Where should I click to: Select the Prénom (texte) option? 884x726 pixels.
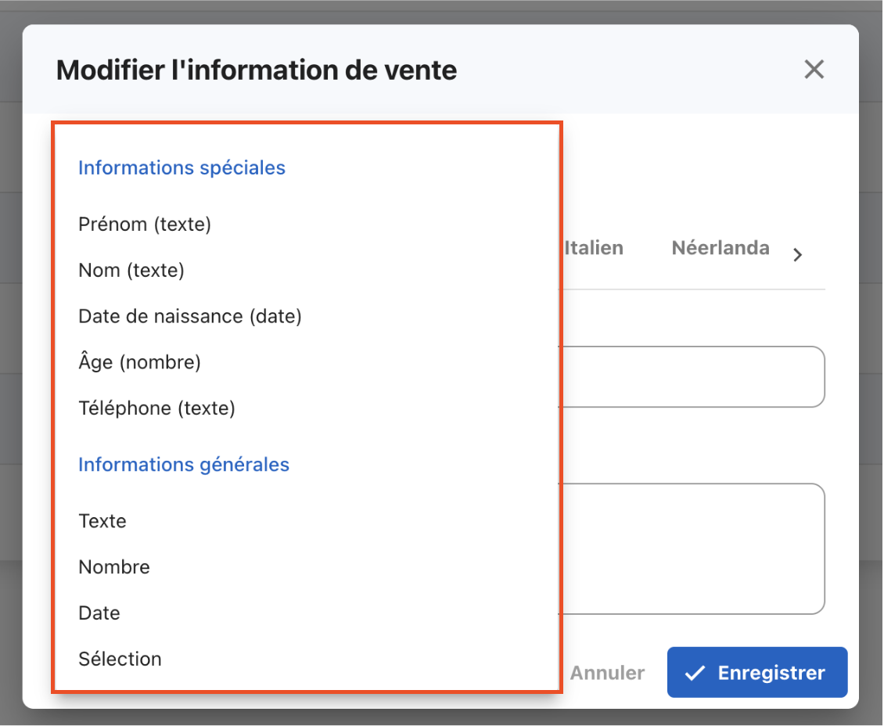click(145, 225)
